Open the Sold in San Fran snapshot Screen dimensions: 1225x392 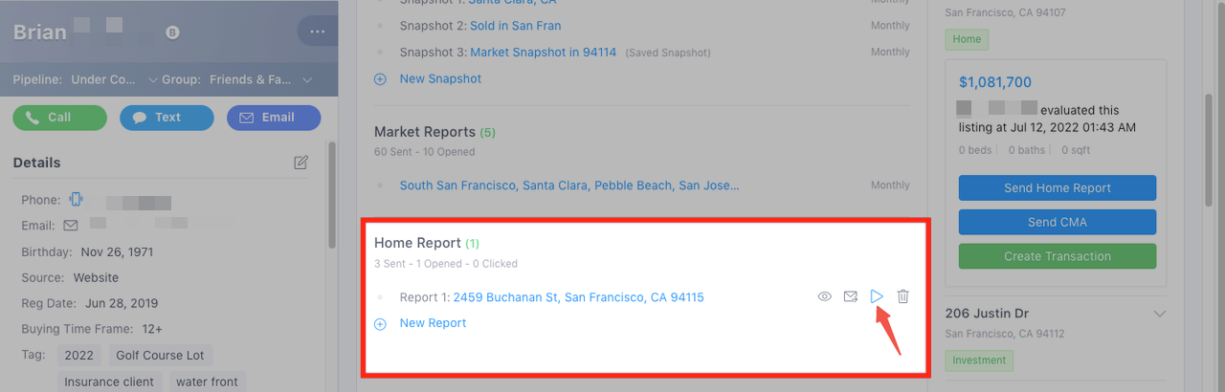[516, 26]
